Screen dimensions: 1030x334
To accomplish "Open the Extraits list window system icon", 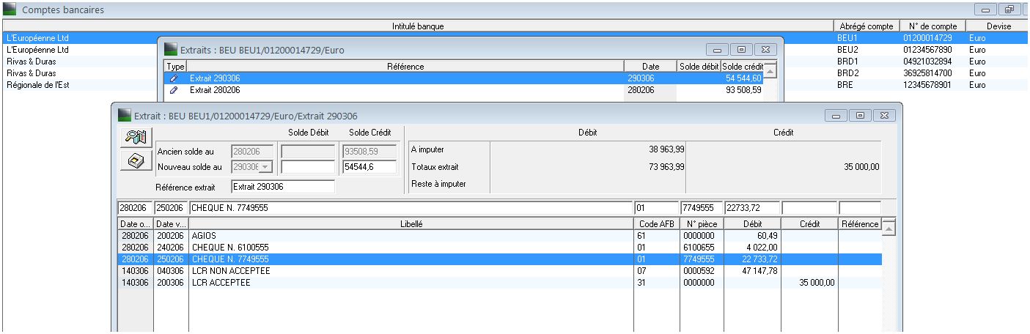I will click(171, 50).
